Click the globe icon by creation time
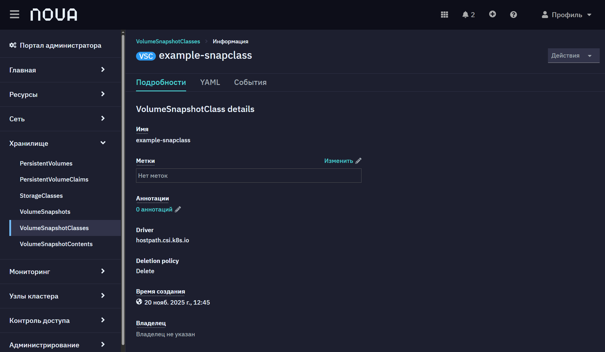Screen dimensions: 605x352 pos(139,302)
